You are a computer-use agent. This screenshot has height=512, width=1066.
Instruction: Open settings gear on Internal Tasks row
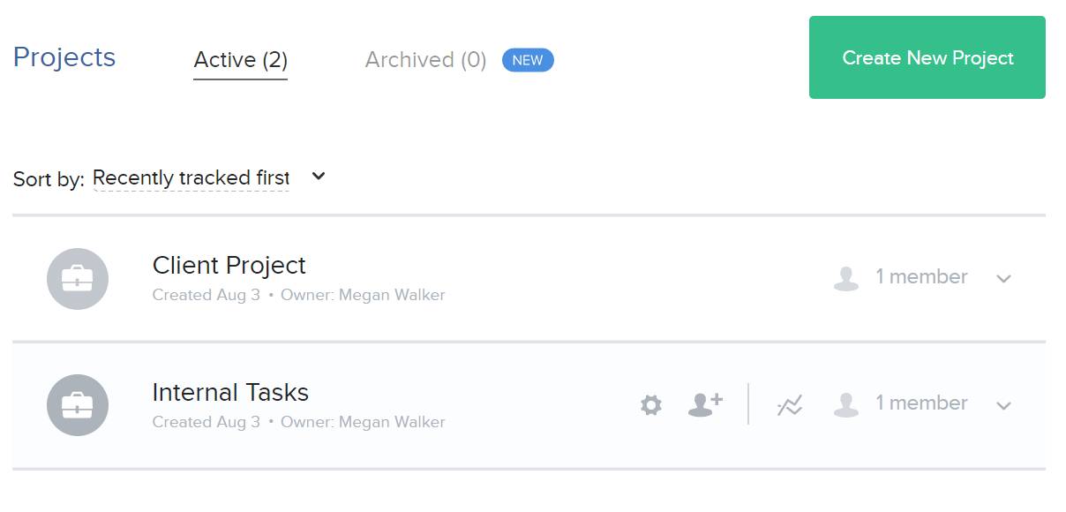point(650,405)
